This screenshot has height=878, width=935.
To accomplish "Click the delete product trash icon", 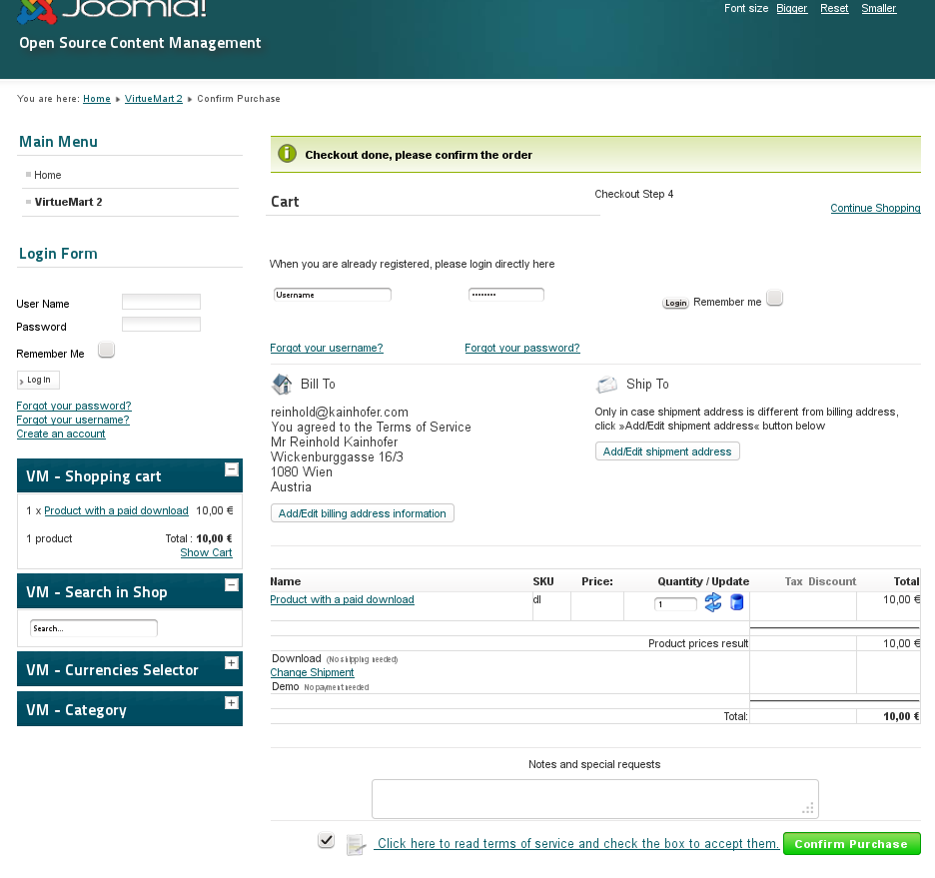I will coord(737,602).
